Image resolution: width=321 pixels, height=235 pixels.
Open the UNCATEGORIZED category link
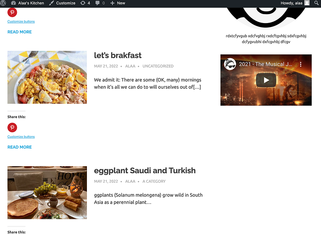158,66
